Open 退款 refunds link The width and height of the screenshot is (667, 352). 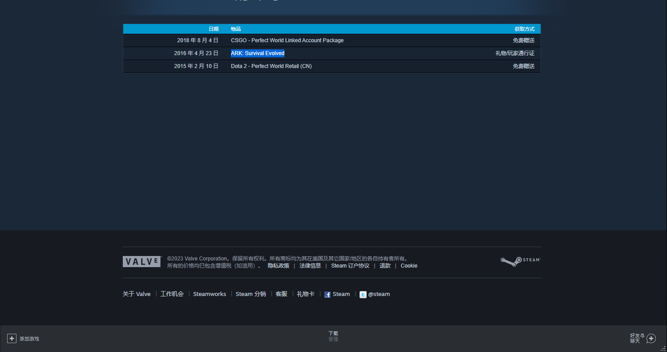[385, 266]
